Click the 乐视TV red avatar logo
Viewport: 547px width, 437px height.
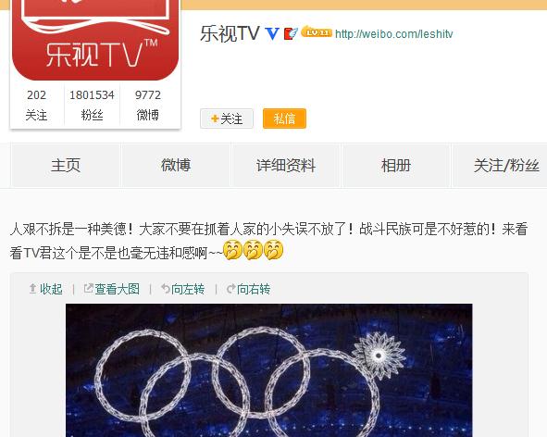coord(95,40)
